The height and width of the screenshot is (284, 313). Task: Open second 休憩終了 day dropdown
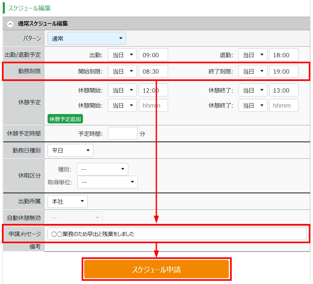pos(253,105)
